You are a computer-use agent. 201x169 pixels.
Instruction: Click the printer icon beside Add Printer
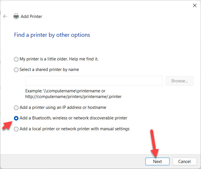(16, 16)
